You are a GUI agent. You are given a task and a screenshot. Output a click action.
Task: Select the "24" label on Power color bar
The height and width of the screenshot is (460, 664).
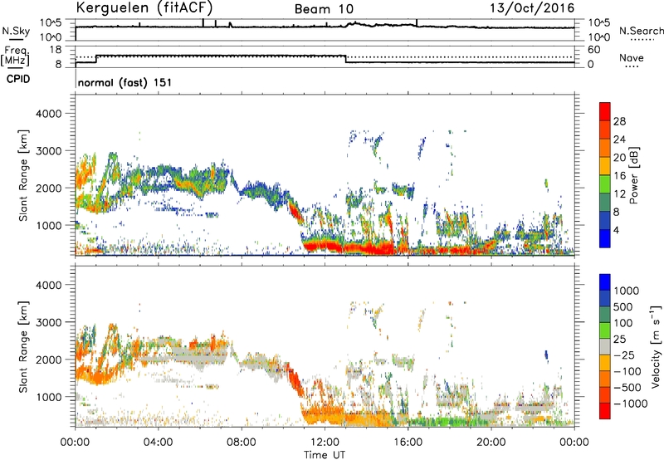click(619, 139)
